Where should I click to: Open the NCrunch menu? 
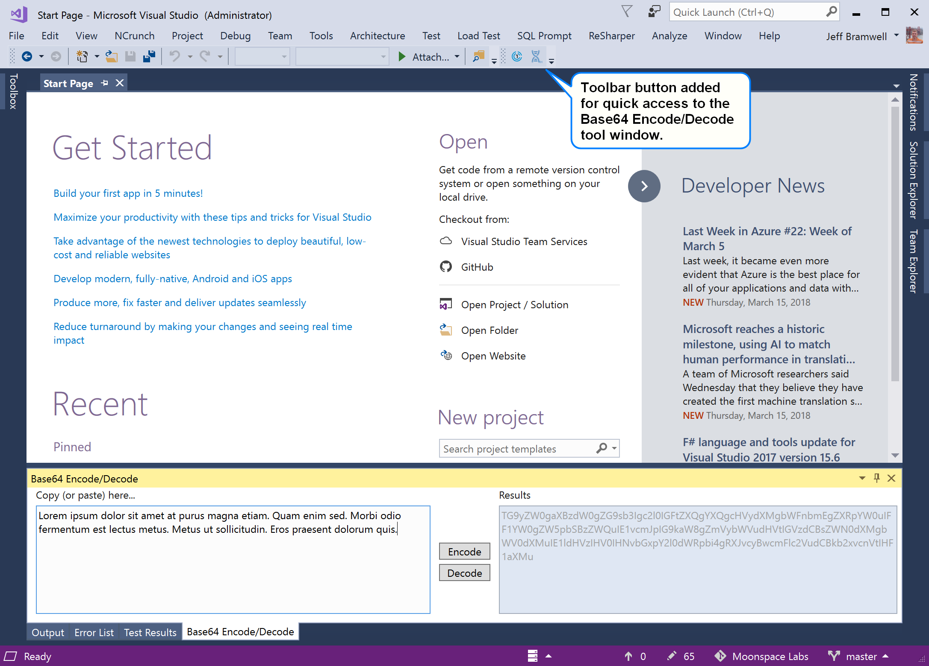[x=133, y=35]
